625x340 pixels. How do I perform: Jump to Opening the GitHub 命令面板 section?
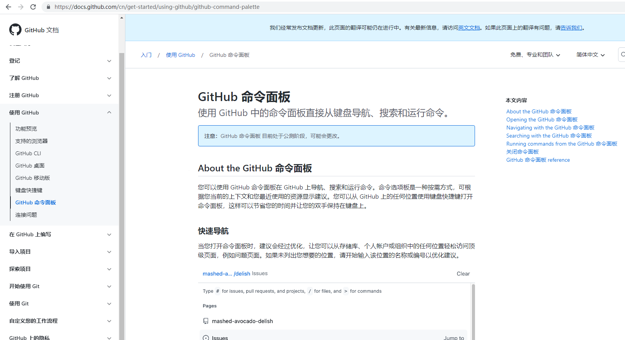coord(542,119)
